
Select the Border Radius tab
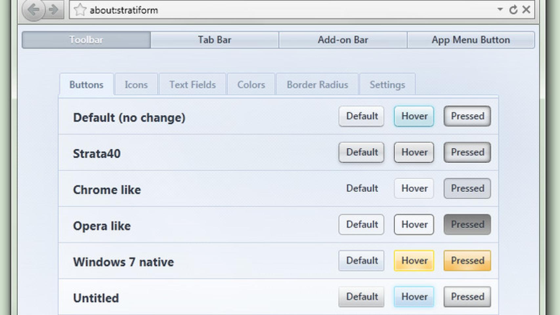point(317,84)
